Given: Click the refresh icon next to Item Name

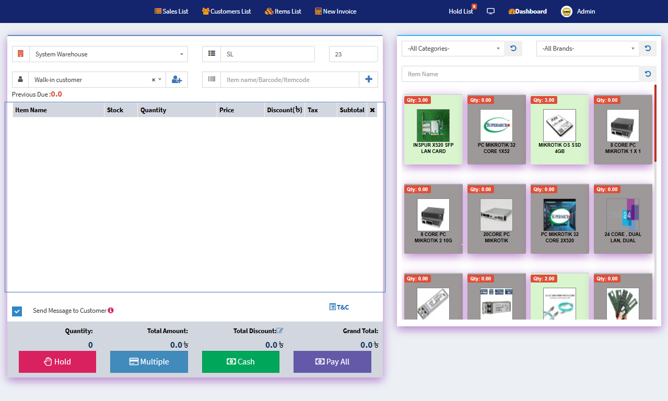Looking at the screenshot, I should click(x=648, y=74).
